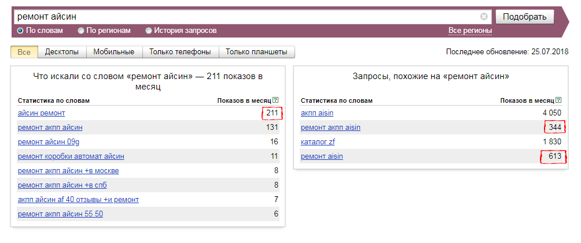The height and width of the screenshot is (243, 581).
Task: Click heading 'Запросы, похожие на «ремонт айсин»'
Action: [x=431, y=77]
